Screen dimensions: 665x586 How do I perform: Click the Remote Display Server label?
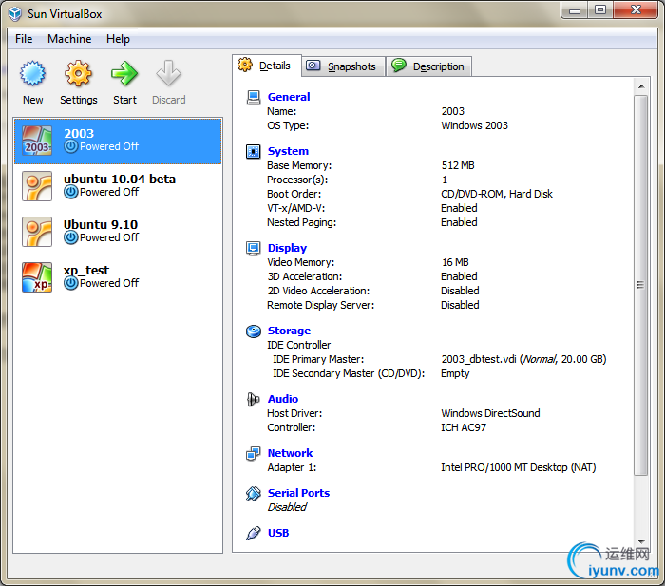pyautogui.click(x=321, y=305)
